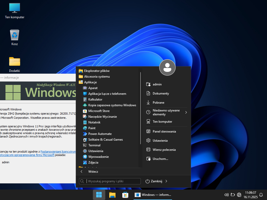Viewport: 267px width, 200px height.
Task: Open the Aparat camera app
Action: (93, 88)
